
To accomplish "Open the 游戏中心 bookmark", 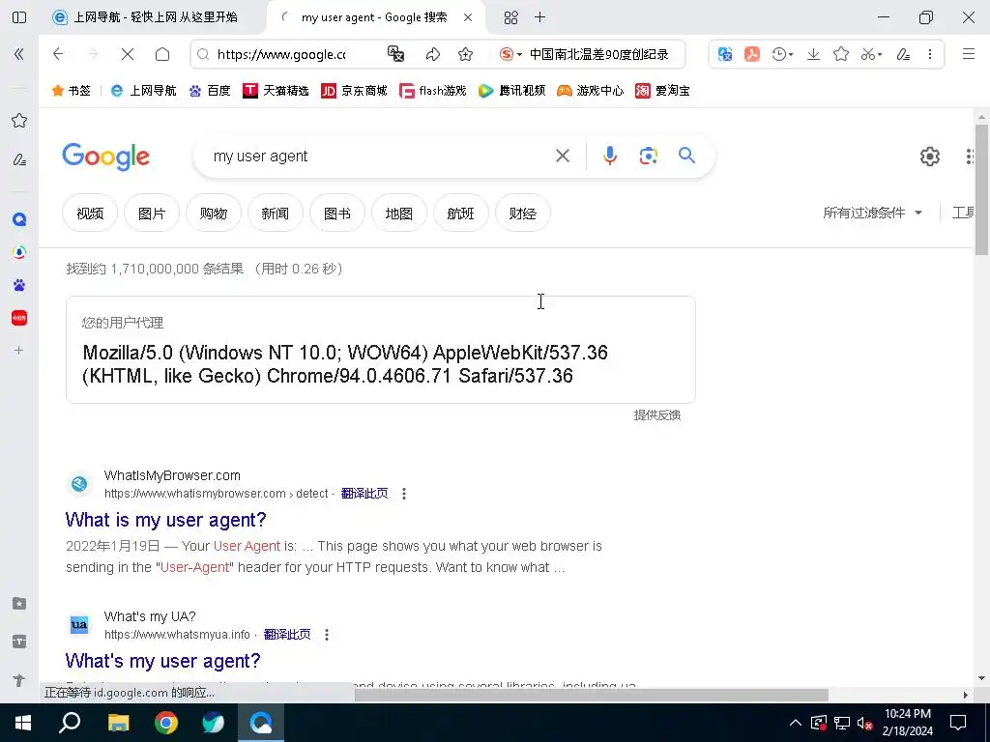I will pos(590,91).
